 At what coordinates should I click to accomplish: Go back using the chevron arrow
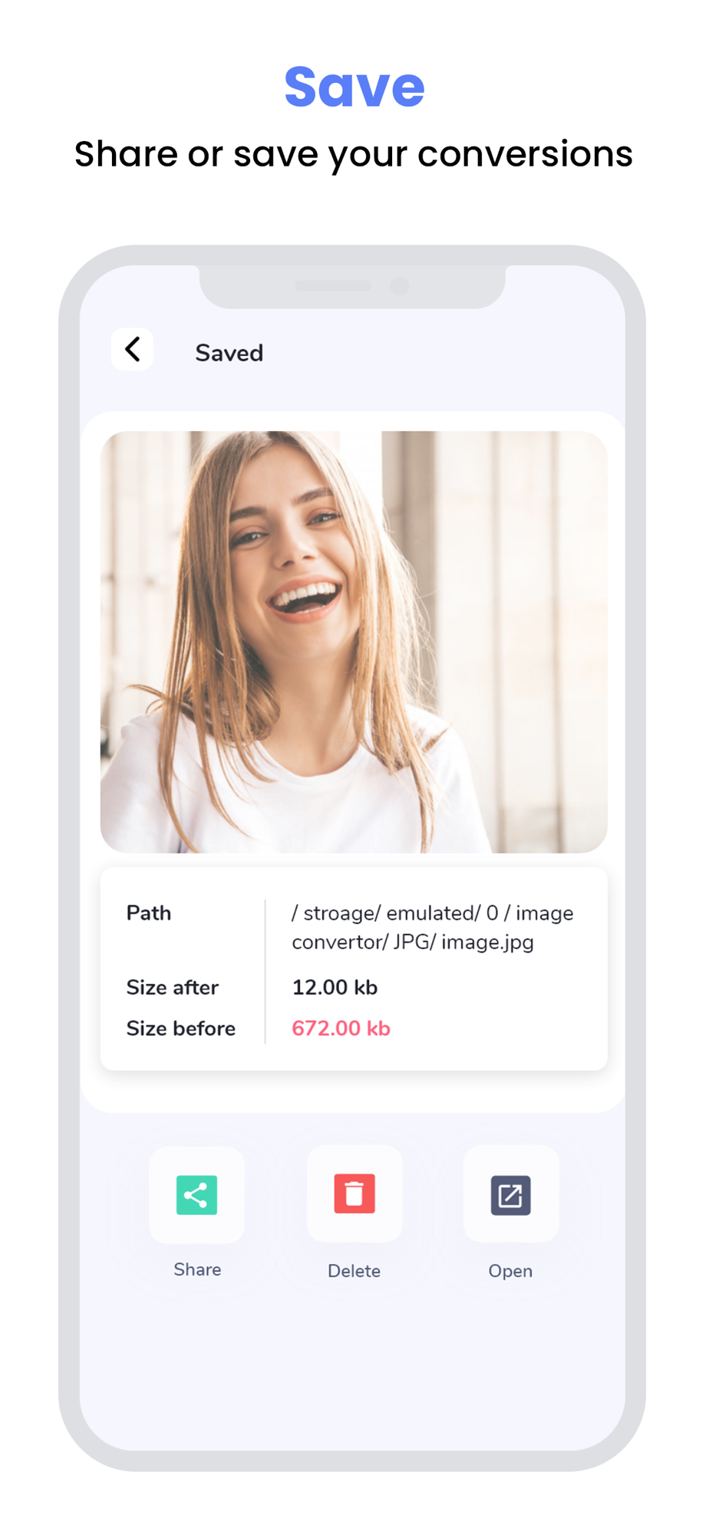click(132, 350)
